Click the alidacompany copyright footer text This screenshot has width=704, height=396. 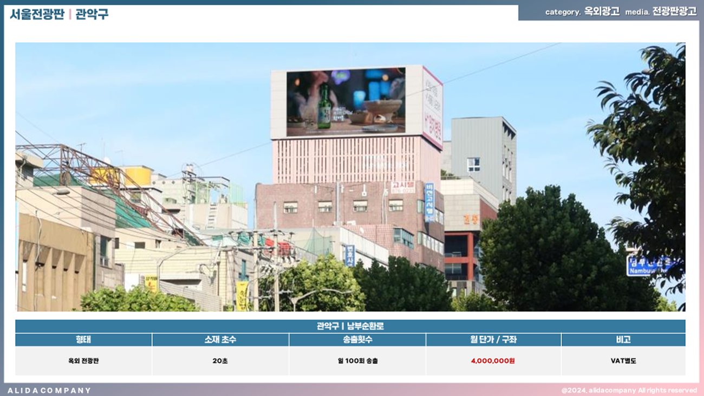[629, 390]
